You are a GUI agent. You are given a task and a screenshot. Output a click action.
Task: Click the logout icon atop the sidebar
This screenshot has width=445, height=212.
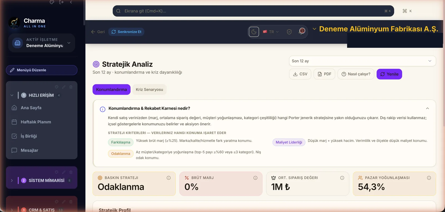tap(61, 2)
